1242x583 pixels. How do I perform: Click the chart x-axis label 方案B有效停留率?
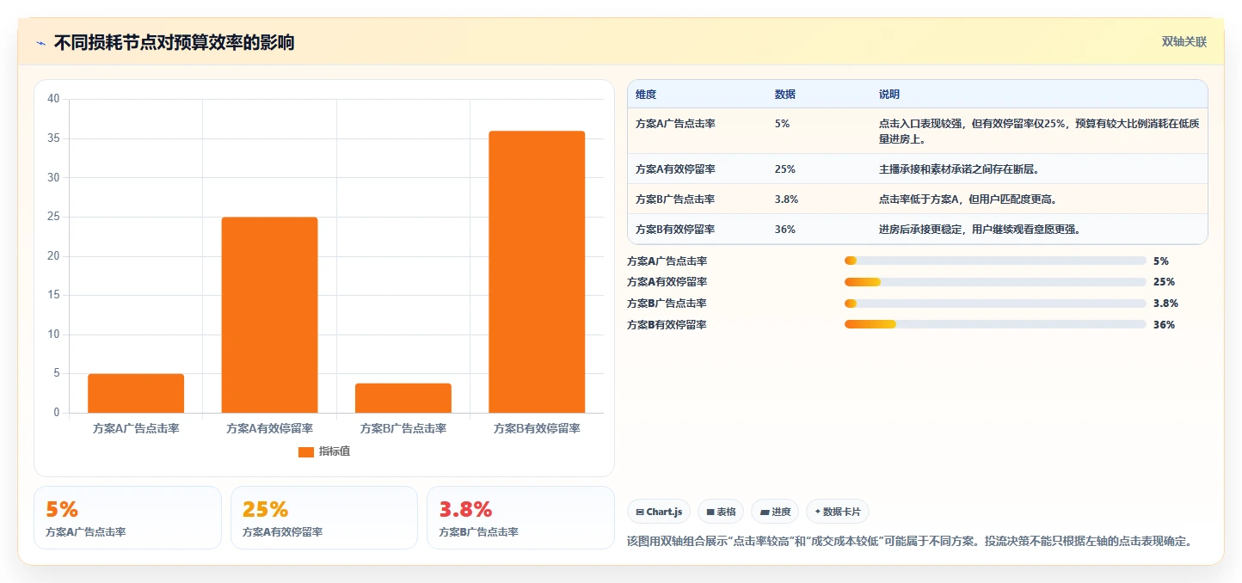(537, 428)
